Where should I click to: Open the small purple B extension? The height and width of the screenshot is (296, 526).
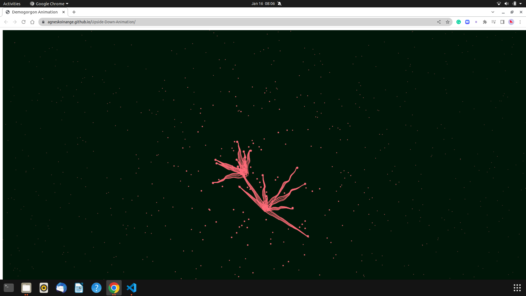(x=476, y=22)
